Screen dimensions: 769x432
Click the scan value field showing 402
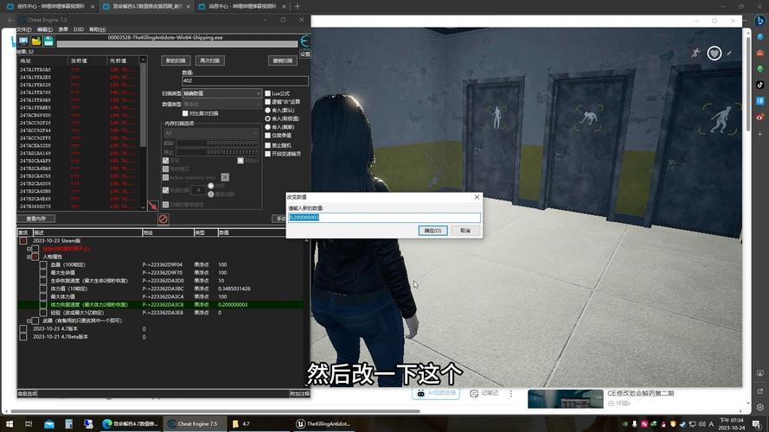coord(245,81)
